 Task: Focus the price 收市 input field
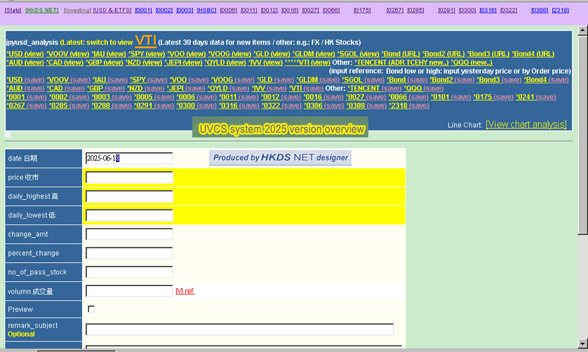click(129, 177)
